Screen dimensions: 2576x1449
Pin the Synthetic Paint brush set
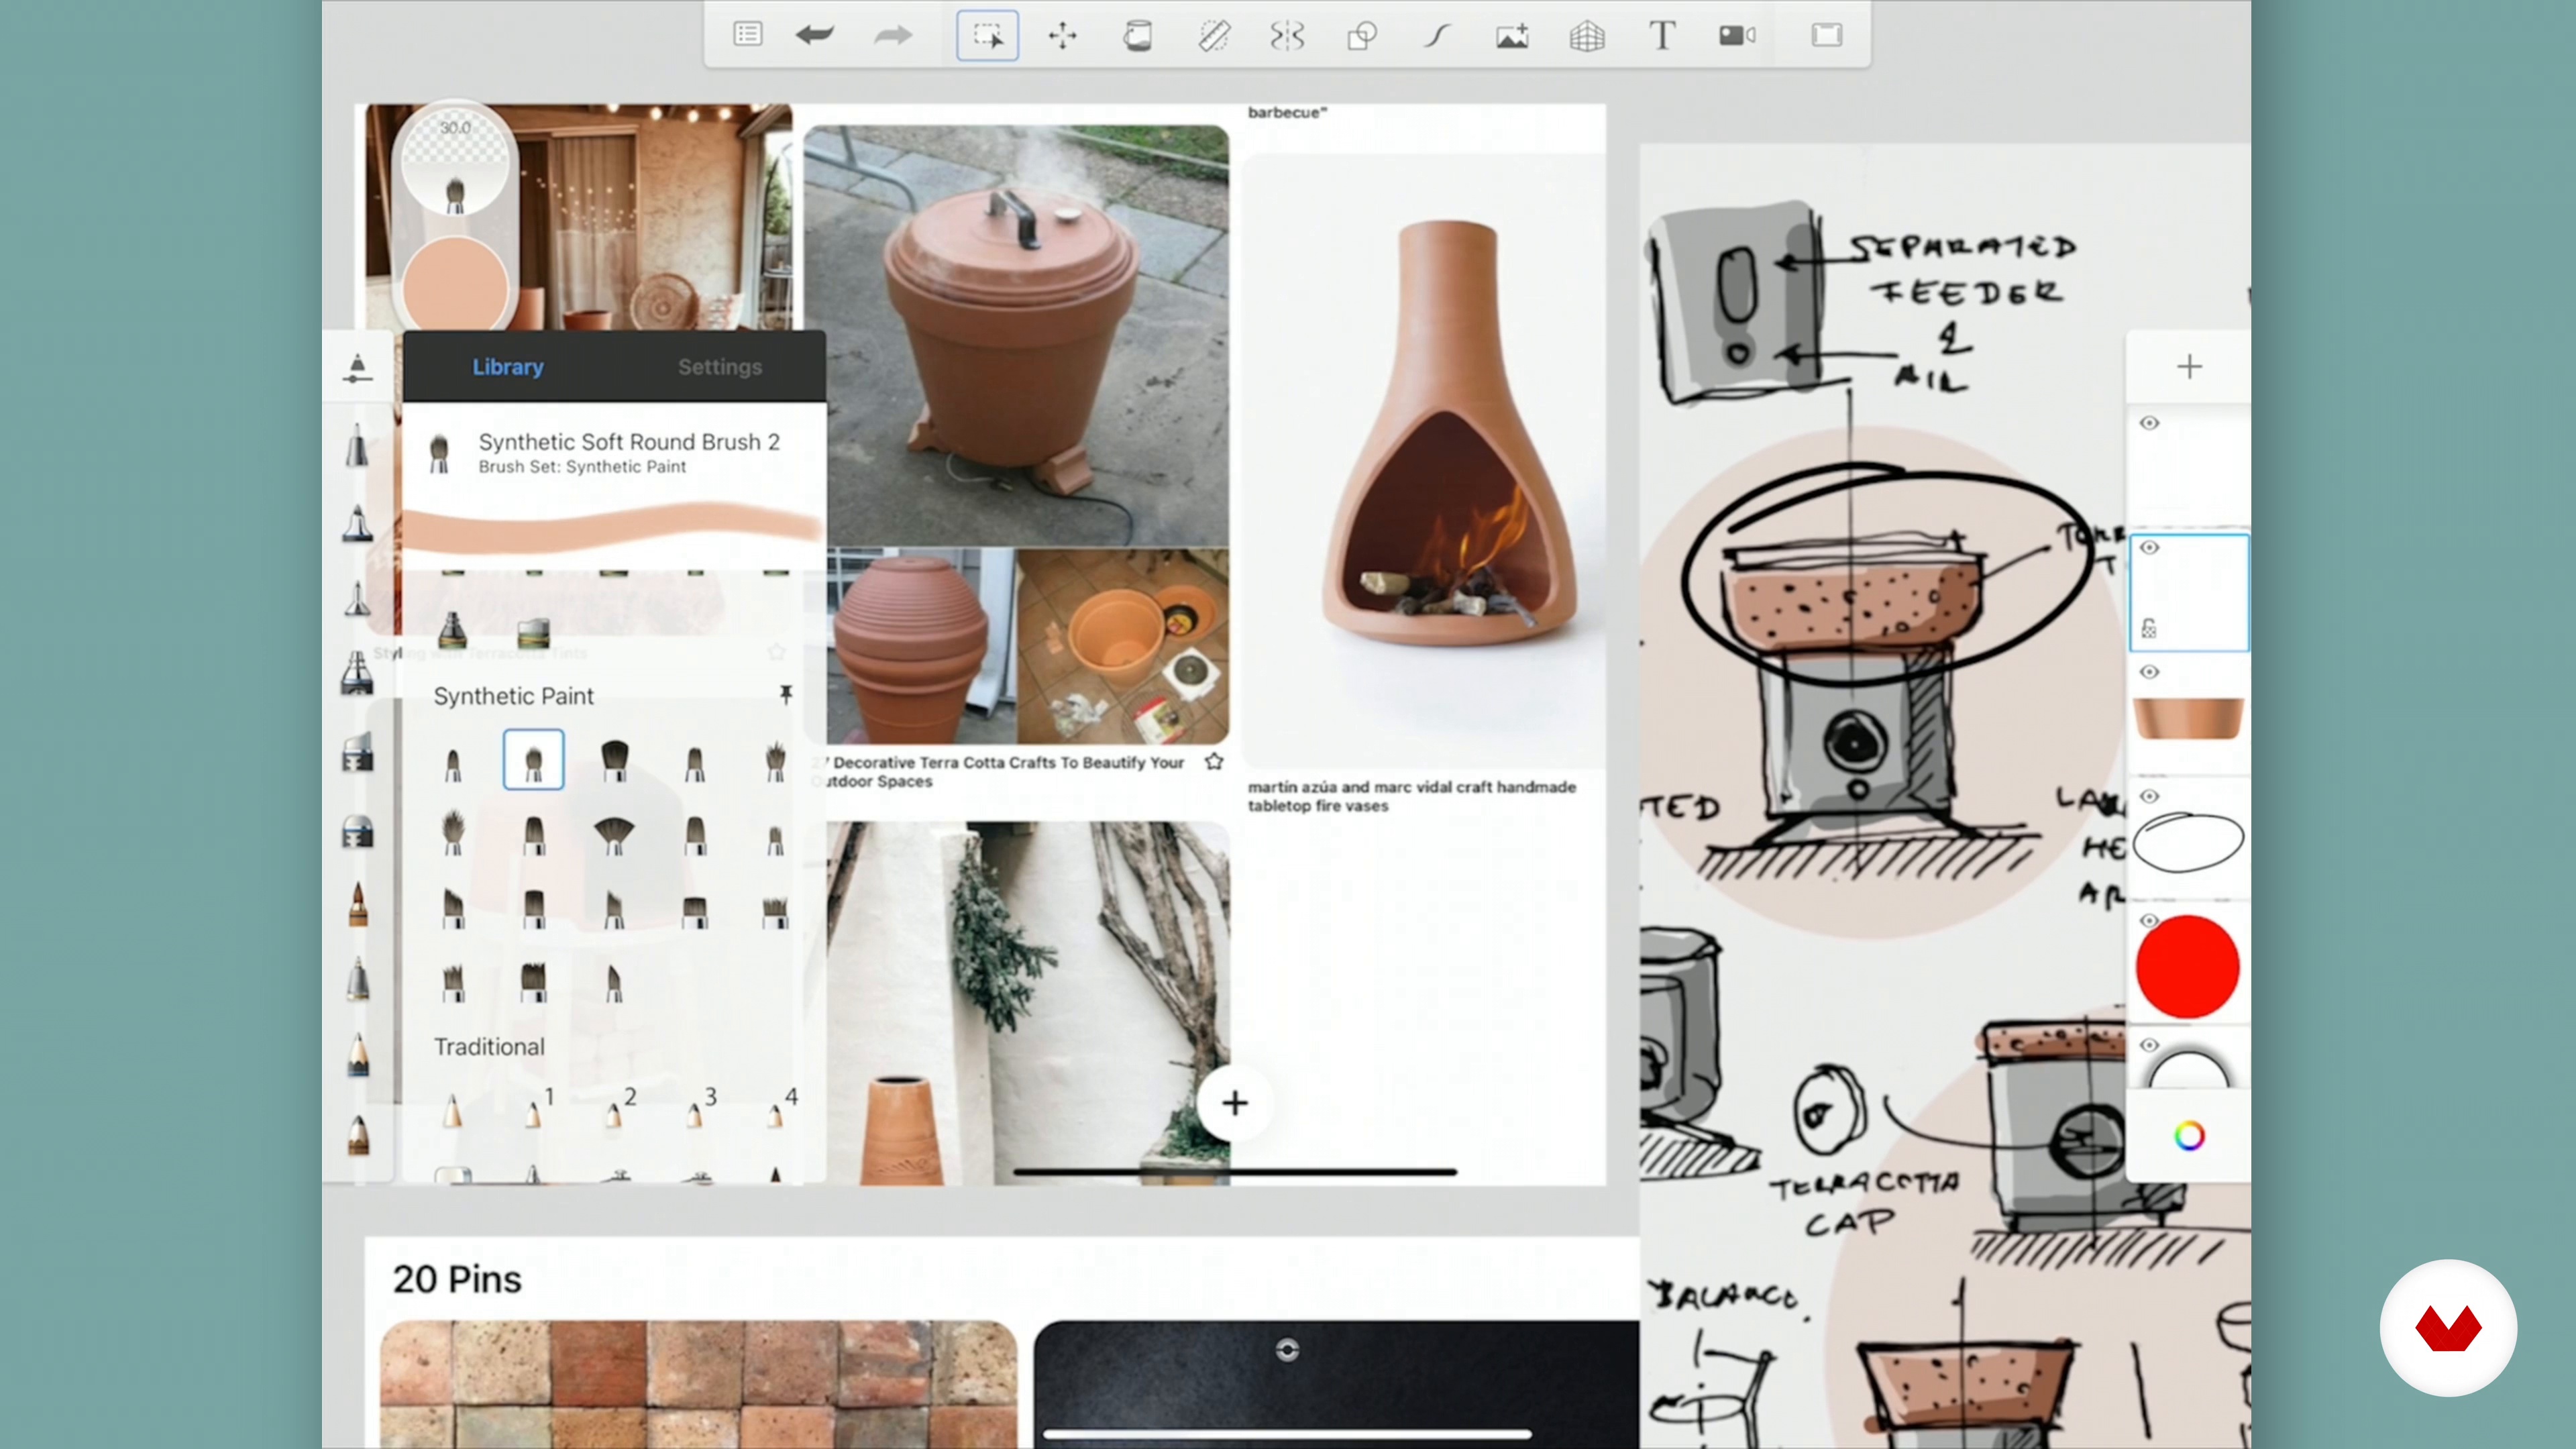tap(786, 694)
